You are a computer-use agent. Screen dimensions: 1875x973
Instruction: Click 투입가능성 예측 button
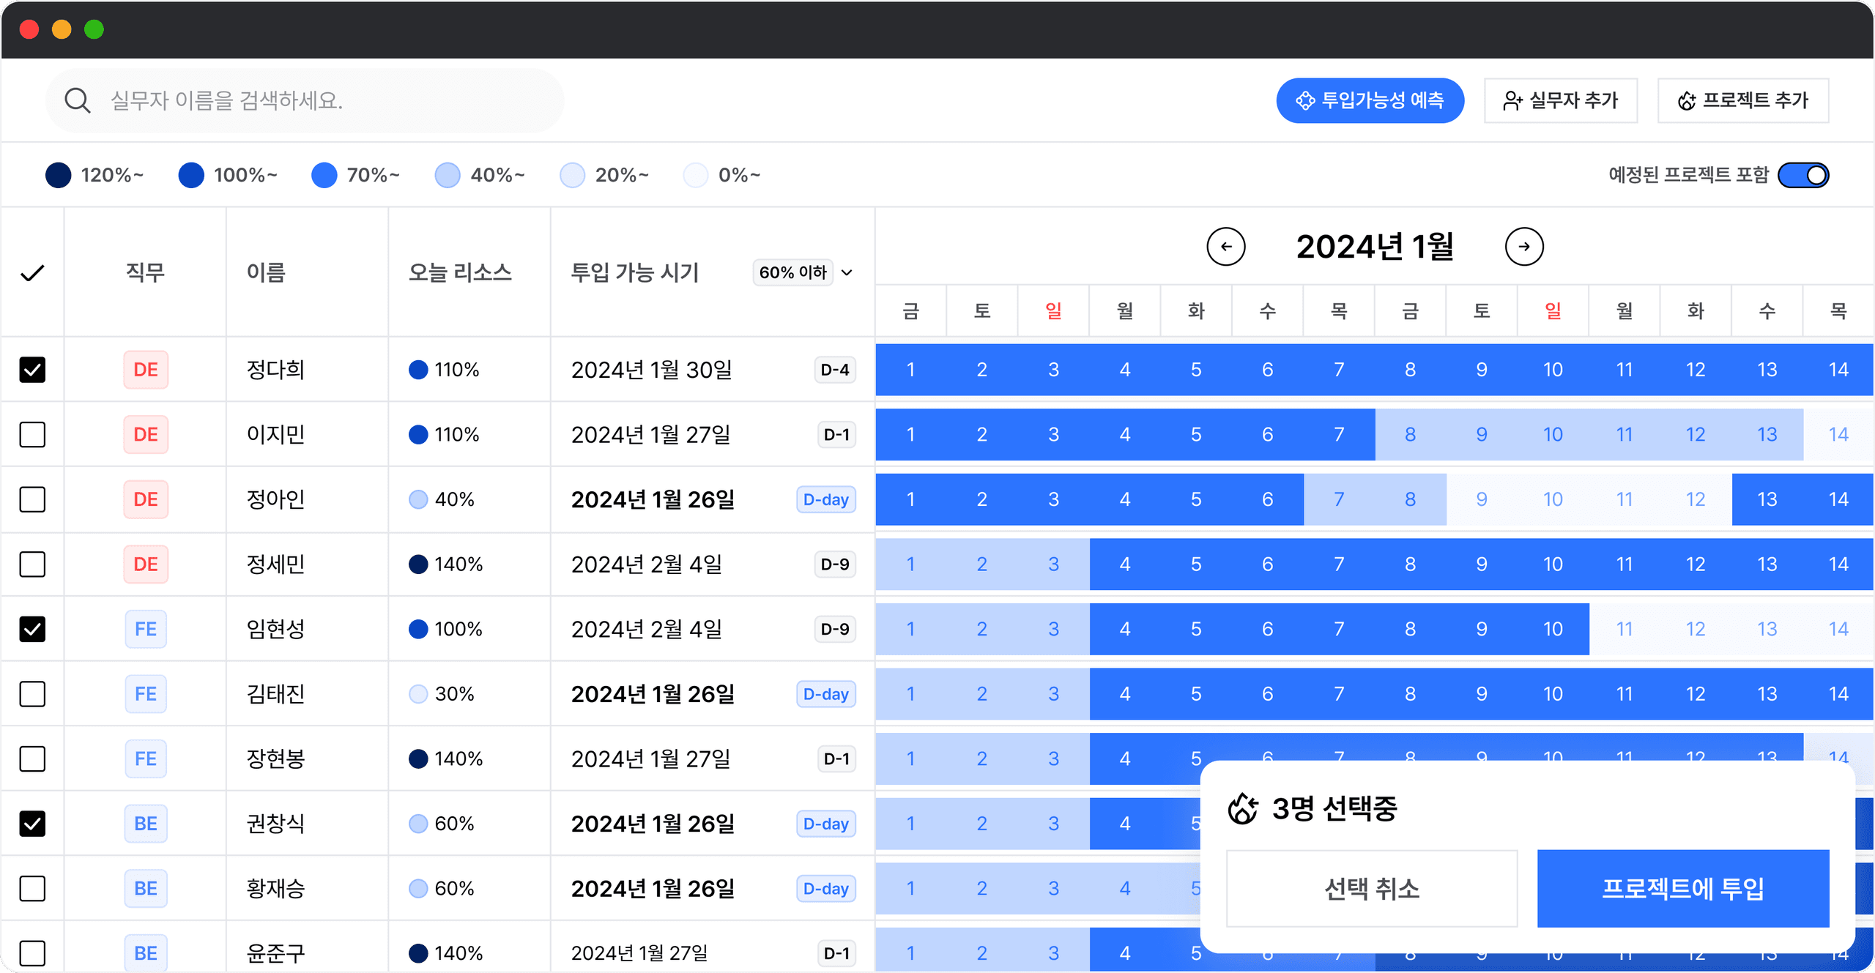click(x=1370, y=100)
